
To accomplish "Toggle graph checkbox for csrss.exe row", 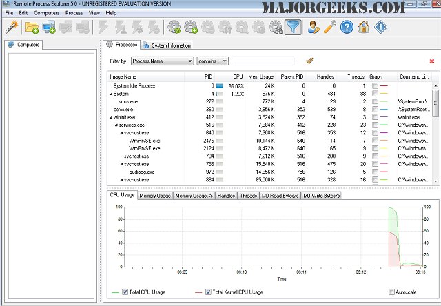I will tap(375, 109).
